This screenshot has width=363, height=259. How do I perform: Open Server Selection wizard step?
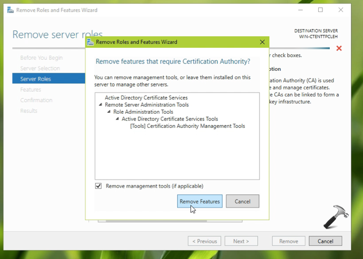[x=40, y=68]
